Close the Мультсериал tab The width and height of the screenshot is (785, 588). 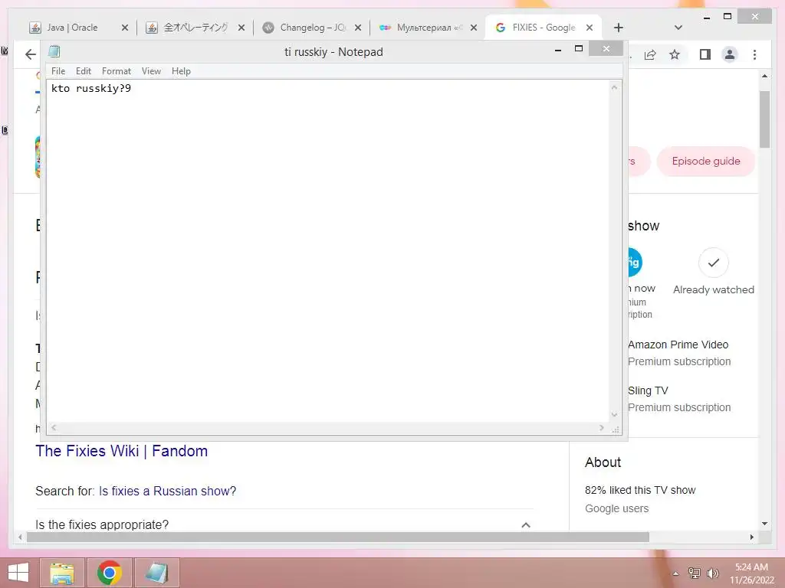coord(474,28)
